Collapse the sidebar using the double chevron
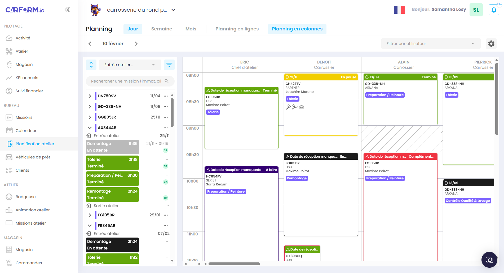 68,10
